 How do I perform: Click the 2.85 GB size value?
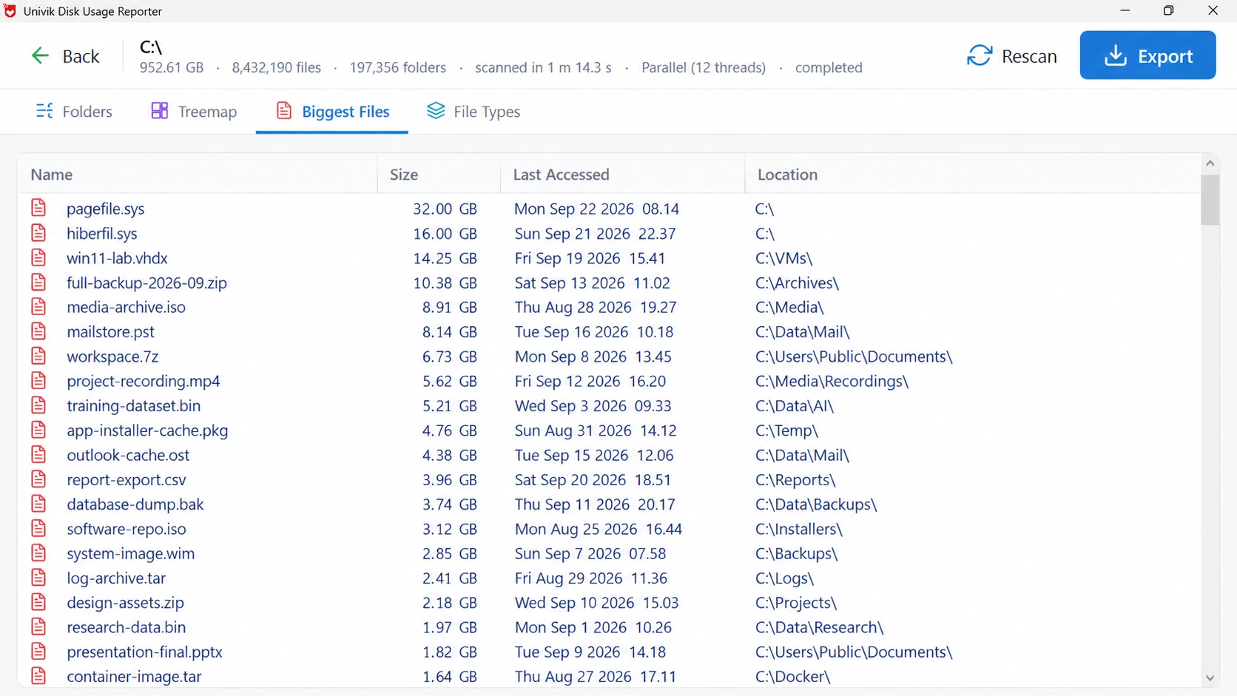pyautogui.click(x=449, y=553)
